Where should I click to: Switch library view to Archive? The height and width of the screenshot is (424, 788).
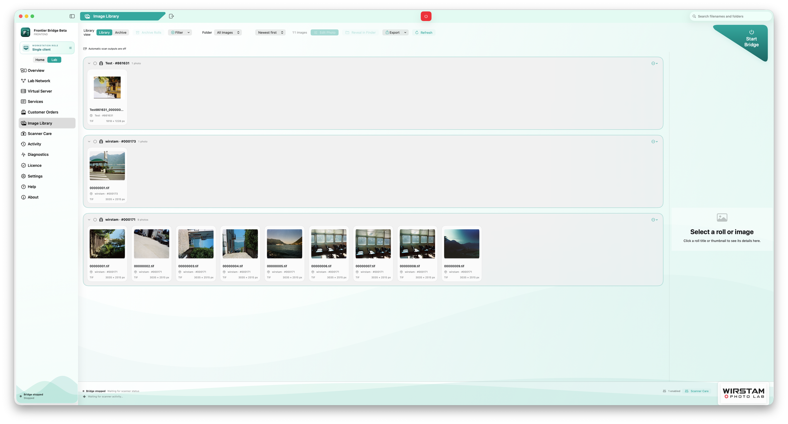[120, 32]
